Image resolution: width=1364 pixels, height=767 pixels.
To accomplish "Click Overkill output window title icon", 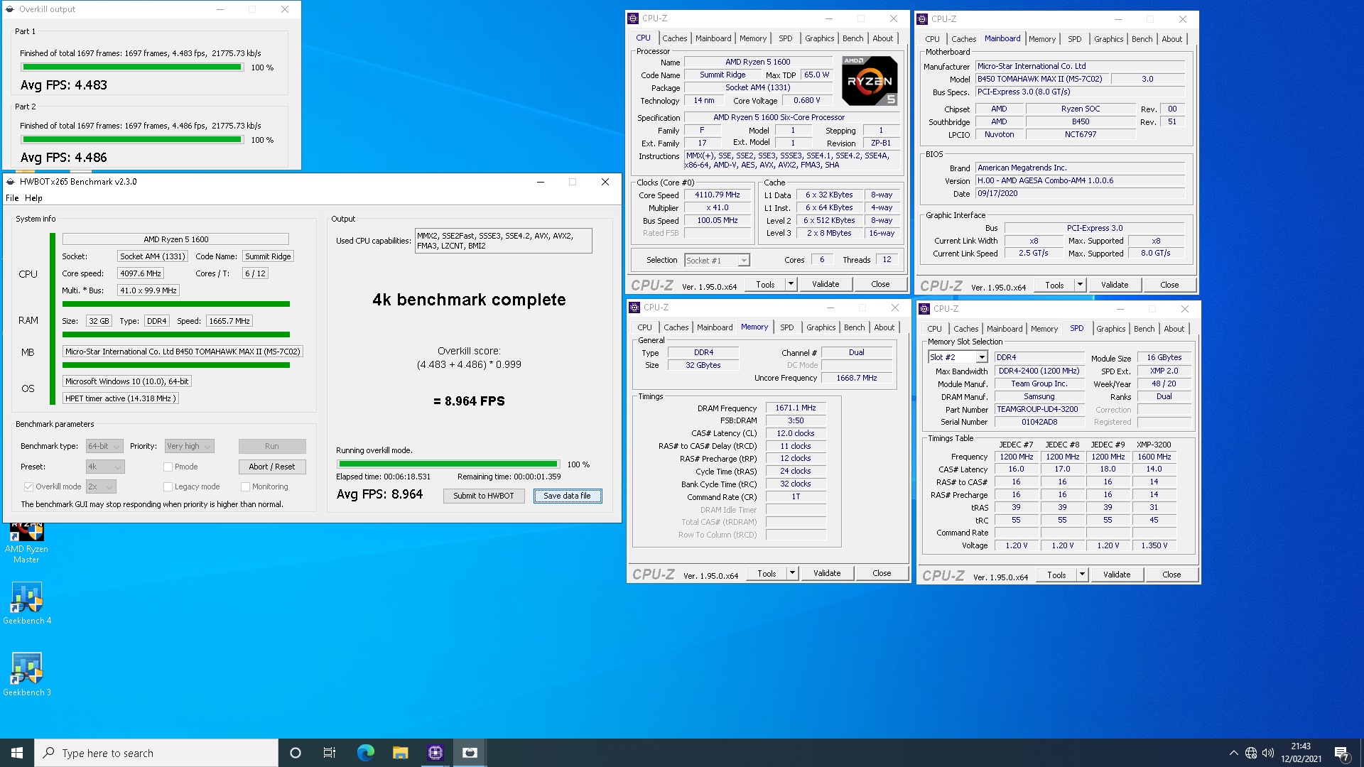I will pos(10,9).
